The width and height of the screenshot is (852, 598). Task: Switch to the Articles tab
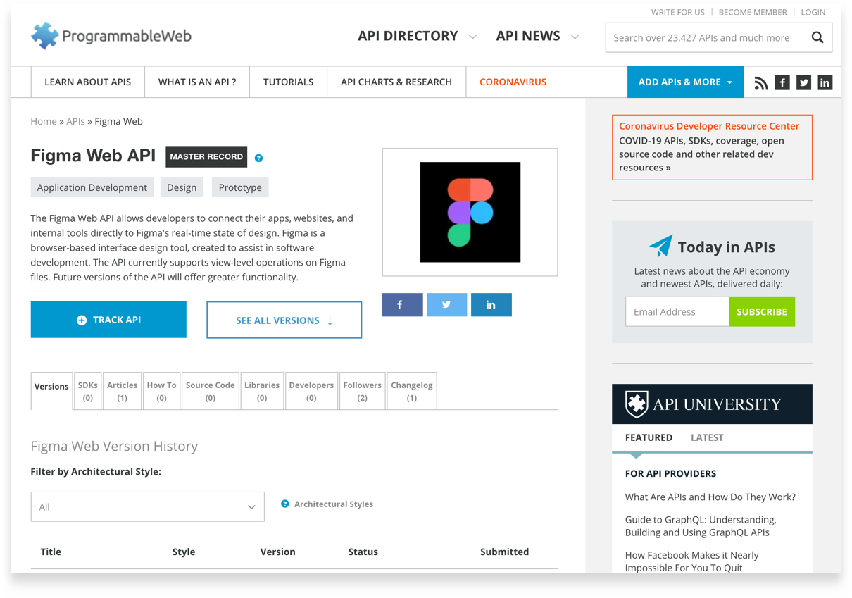coord(122,391)
